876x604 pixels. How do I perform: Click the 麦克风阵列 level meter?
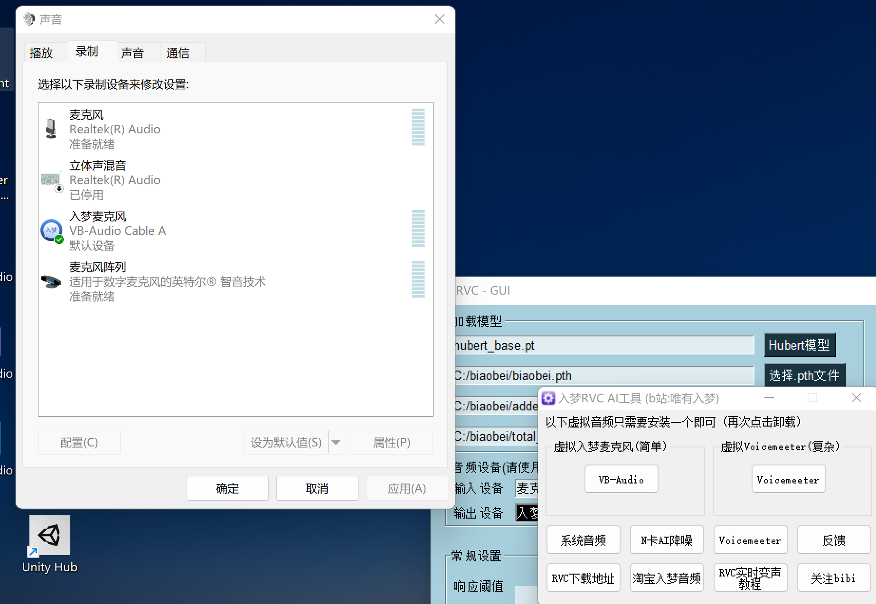[418, 279]
